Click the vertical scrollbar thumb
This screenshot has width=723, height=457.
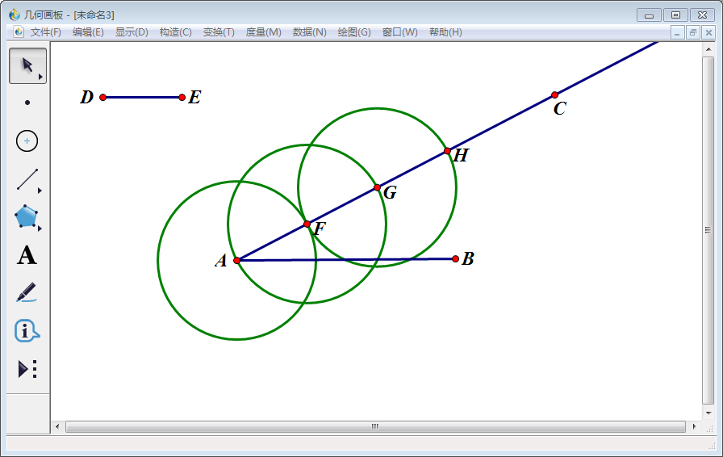point(708,230)
